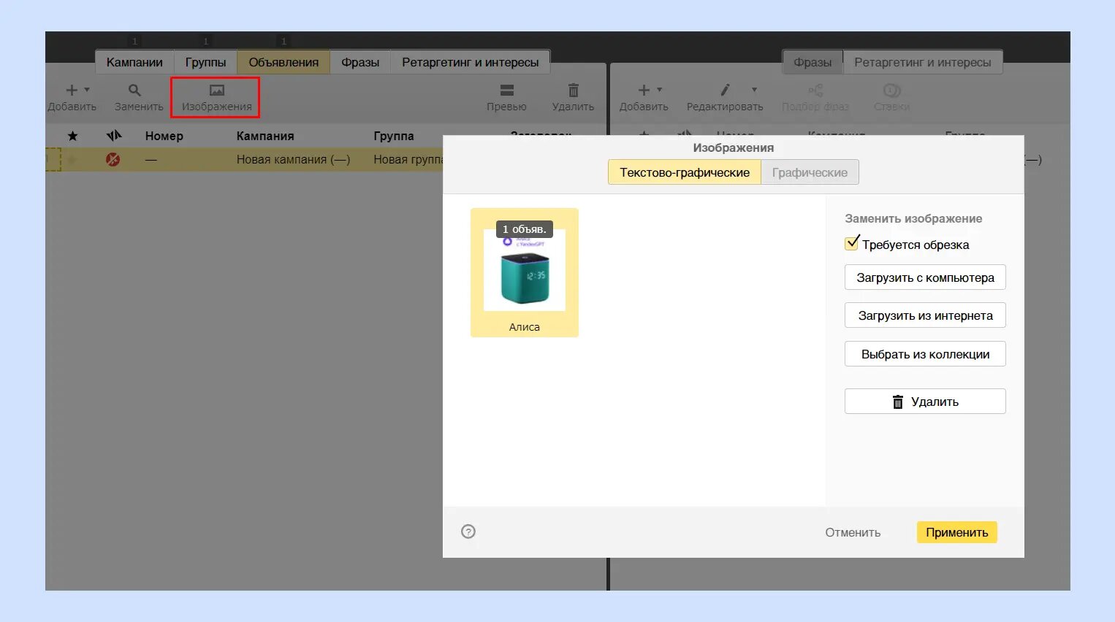Sort by the Номер column header
The height and width of the screenshot is (622, 1115).
pyautogui.click(x=164, y=136)
